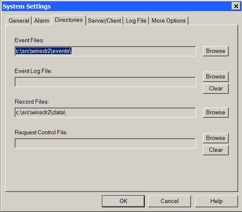Browse for the Event Files directory
The image size is (242, 212).
(x=215, y=51)
